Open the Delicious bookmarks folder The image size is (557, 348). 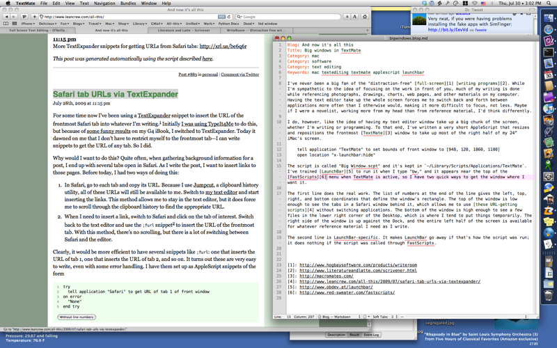pos(47,24)
